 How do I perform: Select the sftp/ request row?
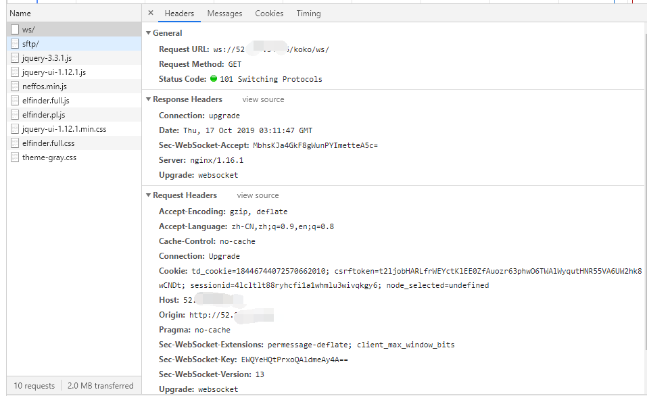tap(74, 44)
